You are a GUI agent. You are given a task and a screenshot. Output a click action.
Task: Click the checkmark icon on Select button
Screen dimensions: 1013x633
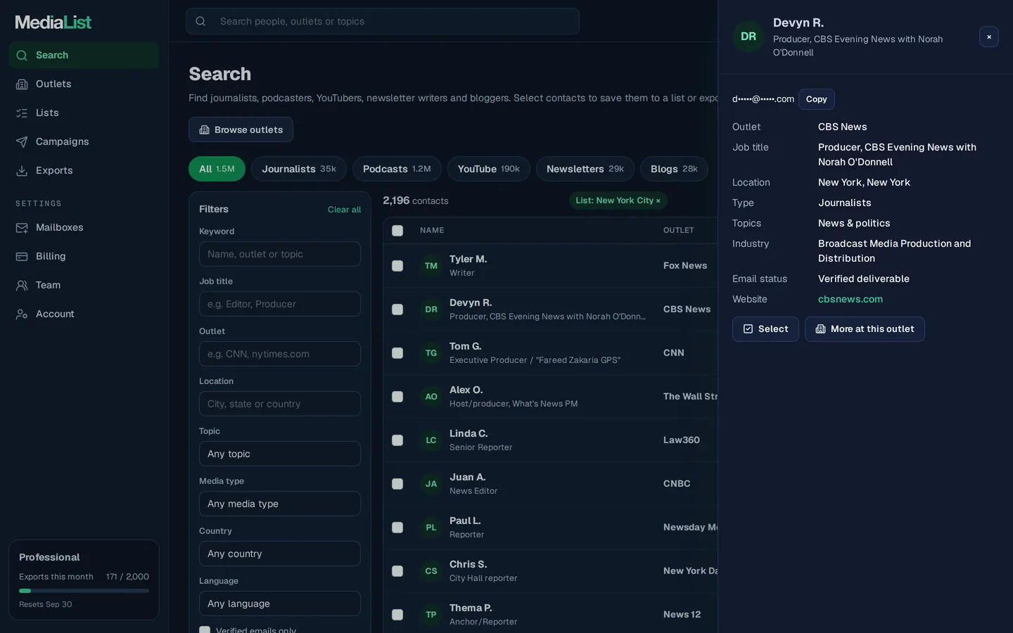point(748,329)
